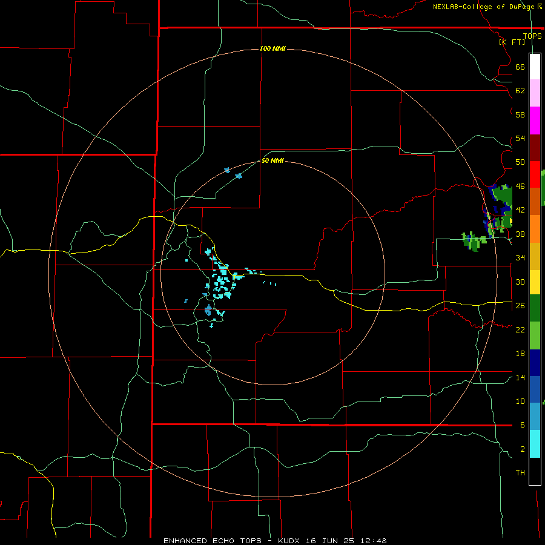545x545 pixels.
Task: Click the "TOPS" legend title
Action: point(532,36)
